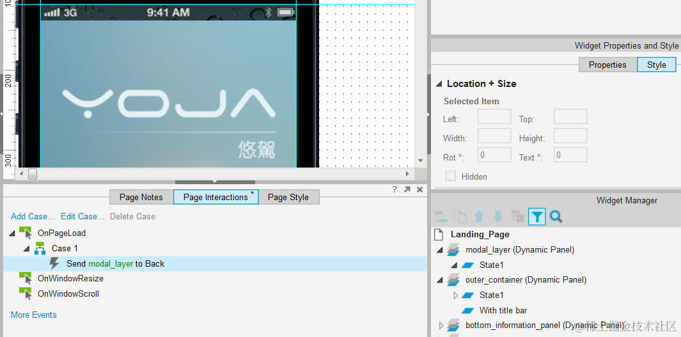Select the Send modal_layer to Back action
Screen dimensions: 681x337
pos(215,263)
